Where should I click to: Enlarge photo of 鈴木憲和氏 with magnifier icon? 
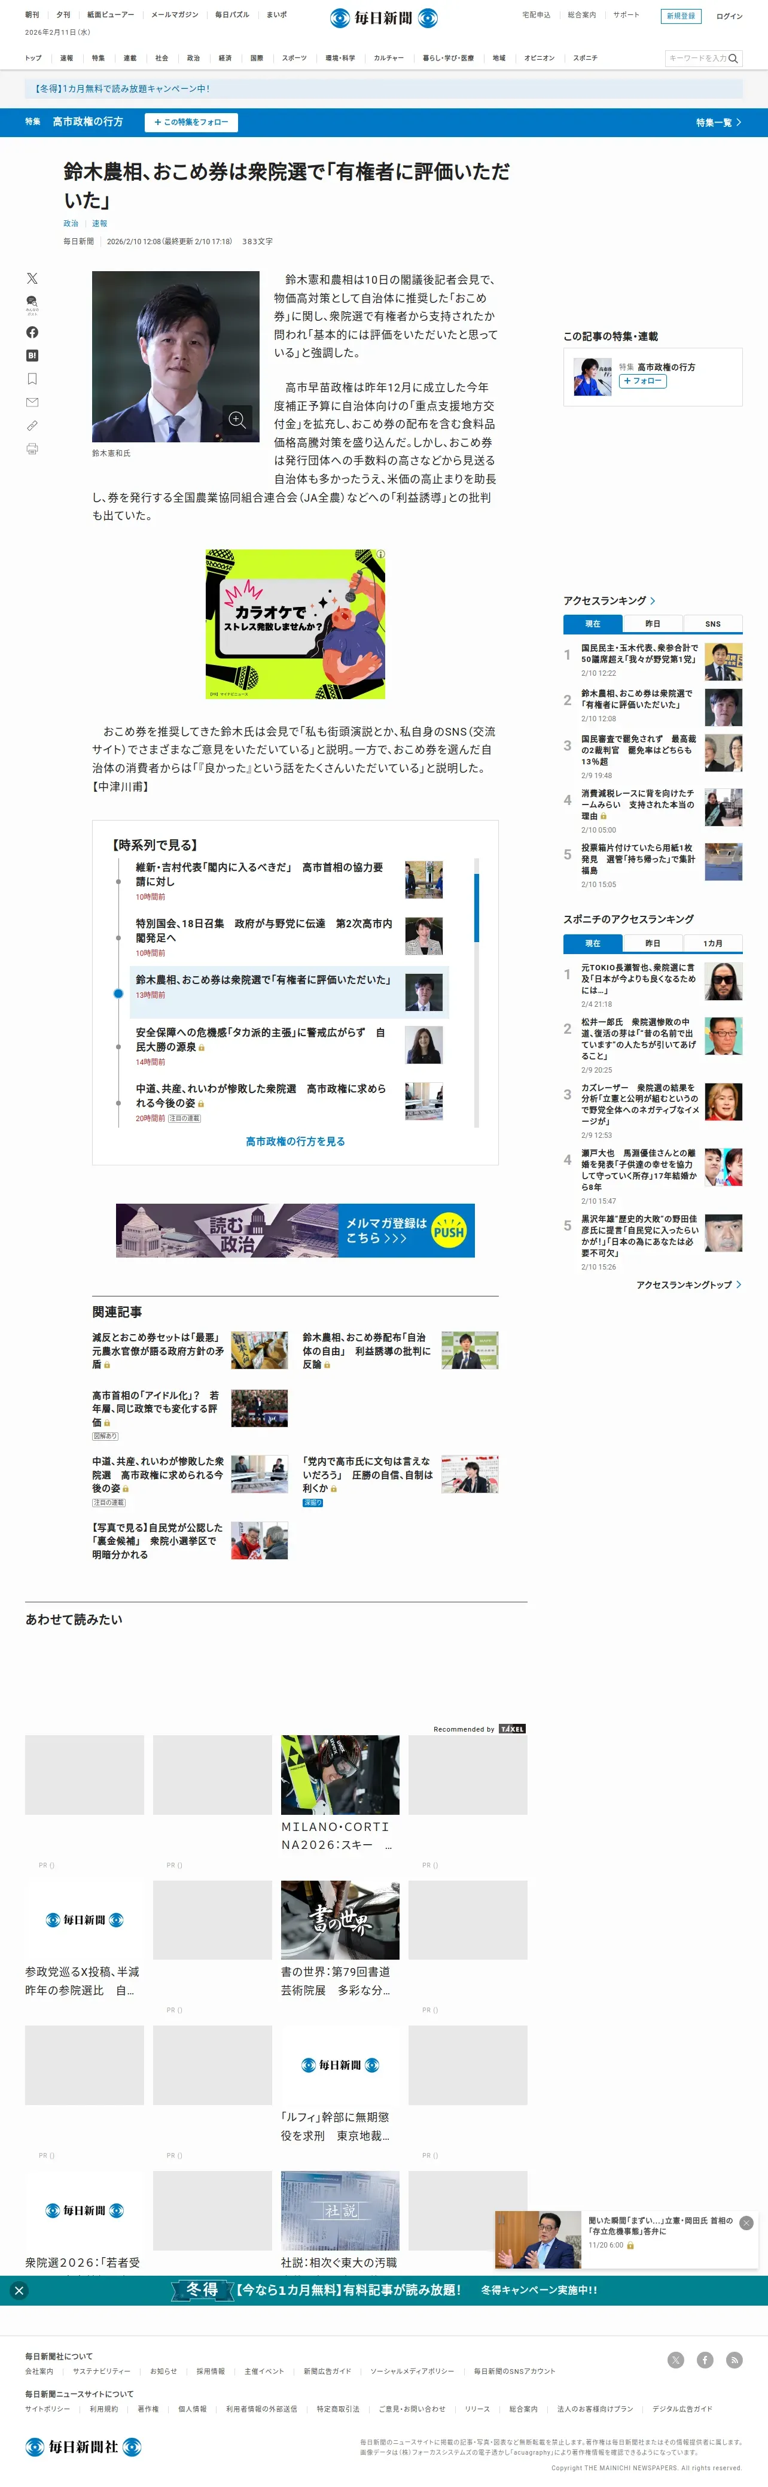[237, 419]
